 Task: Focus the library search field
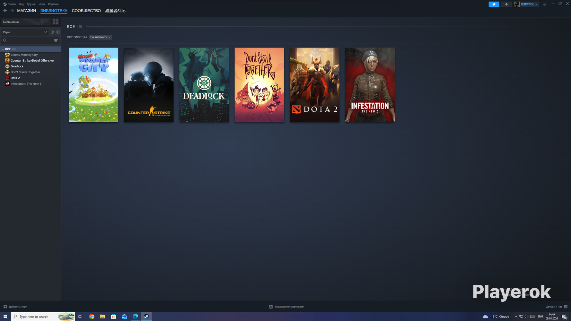pyautogui.click(x=26, y=40)
